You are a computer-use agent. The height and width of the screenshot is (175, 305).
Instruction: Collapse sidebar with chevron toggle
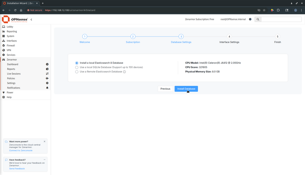pos(31,19)
